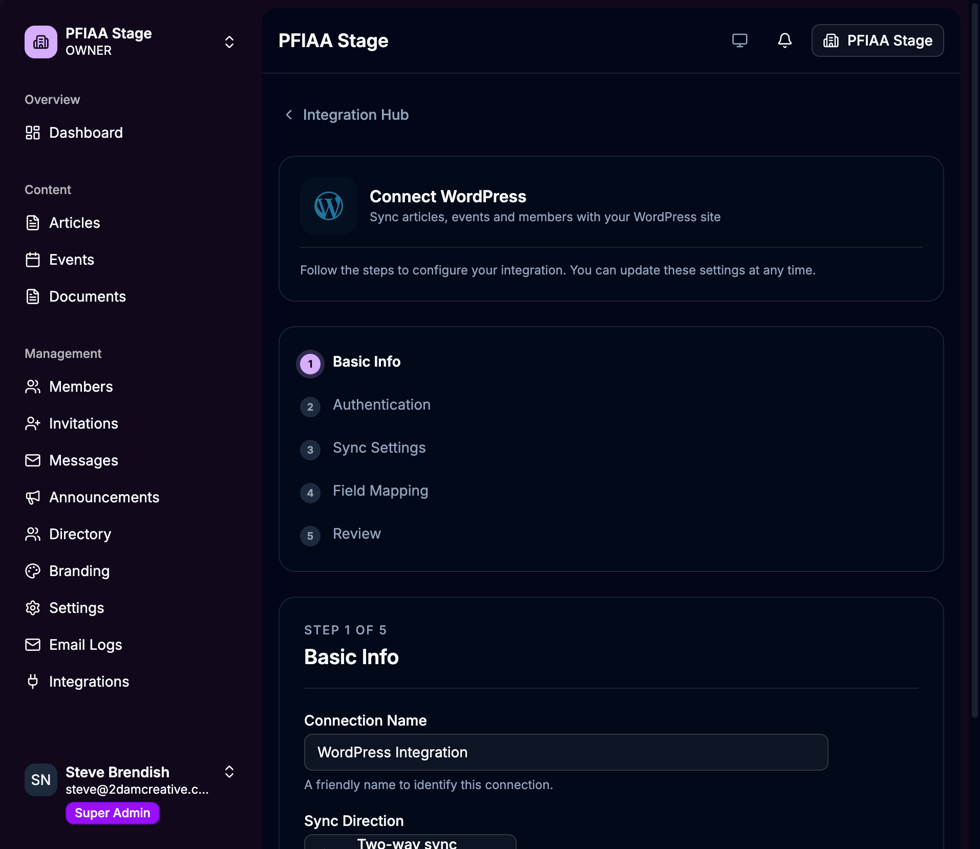Click the Members people icon
The height and width of the screenshot is (849, 980).
(33, 387)
